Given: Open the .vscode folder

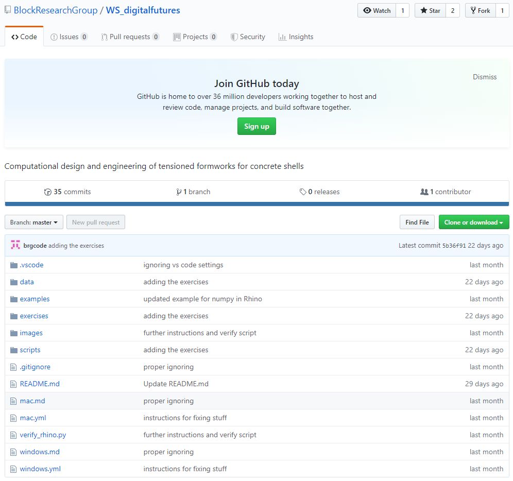Looking at the screenshot, I should (32, 265).
